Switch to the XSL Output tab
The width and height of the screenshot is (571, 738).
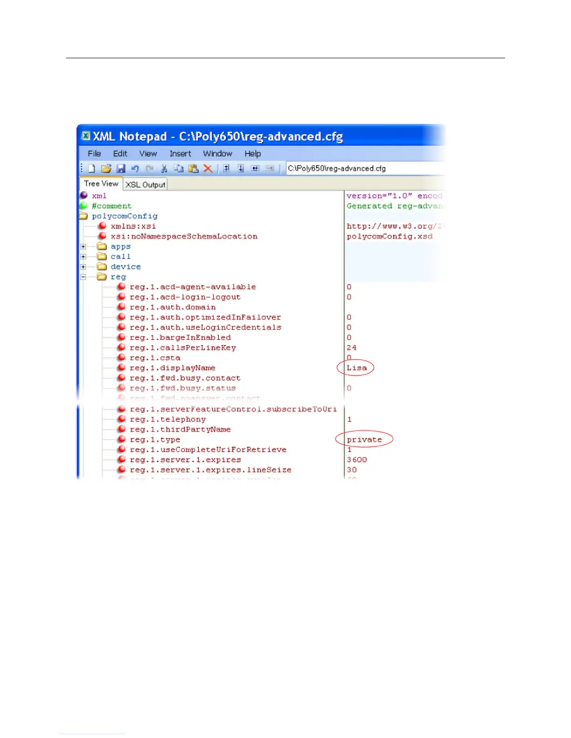(x=146, y=184)
